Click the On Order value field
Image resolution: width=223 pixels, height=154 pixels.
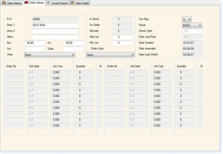tap(122, 25)
